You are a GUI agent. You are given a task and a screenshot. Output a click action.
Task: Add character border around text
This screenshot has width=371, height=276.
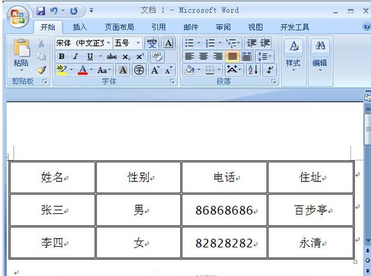168,44
